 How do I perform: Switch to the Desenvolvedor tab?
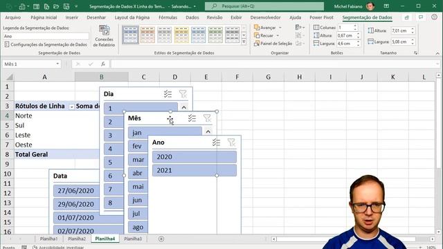click(266, 17)
